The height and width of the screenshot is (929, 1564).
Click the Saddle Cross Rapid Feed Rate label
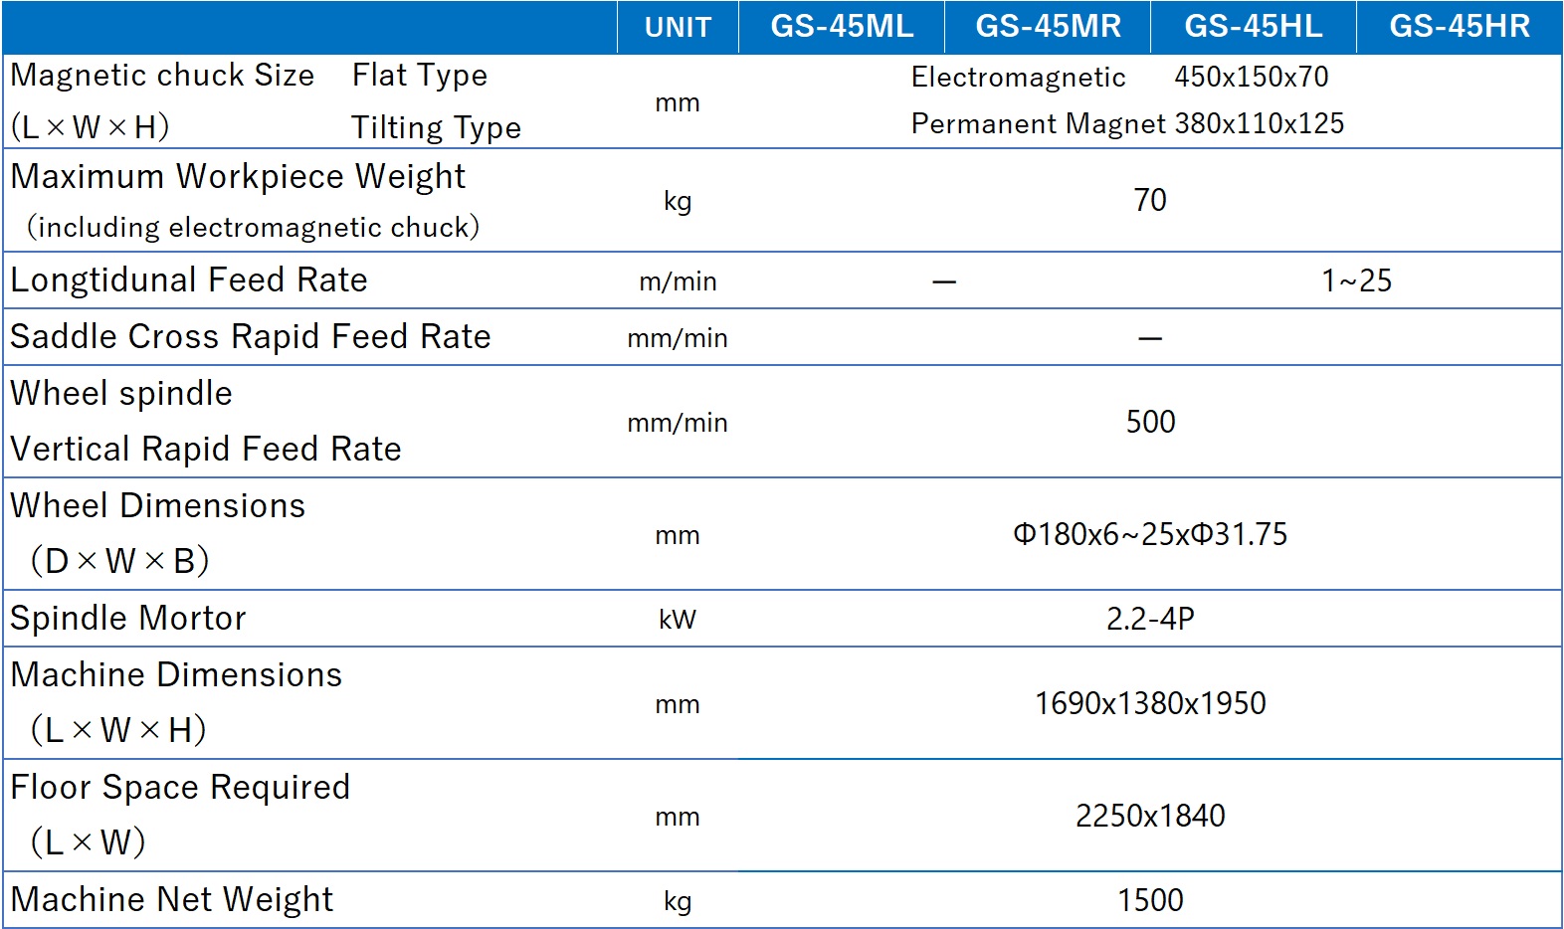251,337
